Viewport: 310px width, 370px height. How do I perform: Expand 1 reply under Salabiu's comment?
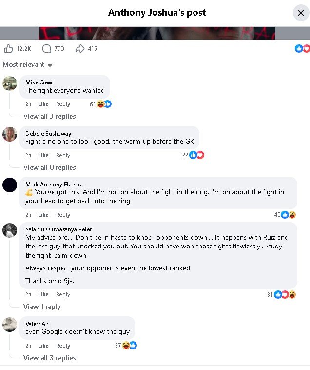(x=42, y=307)
